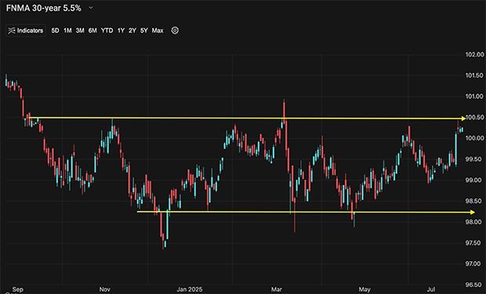Click the Jul date axis label
This screenshot has height=294, width=486.
431,289
